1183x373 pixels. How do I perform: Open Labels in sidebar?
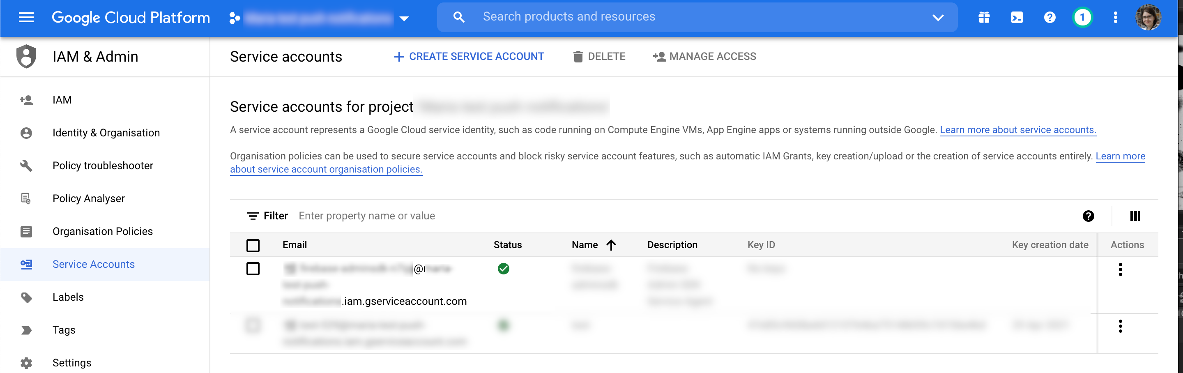click(105, 297)
